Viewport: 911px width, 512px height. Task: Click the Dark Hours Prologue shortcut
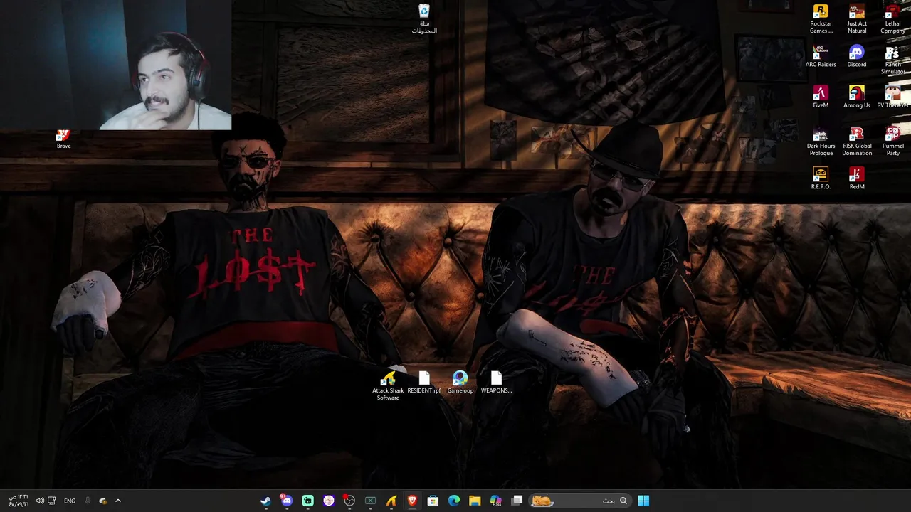tap(821, 142)
